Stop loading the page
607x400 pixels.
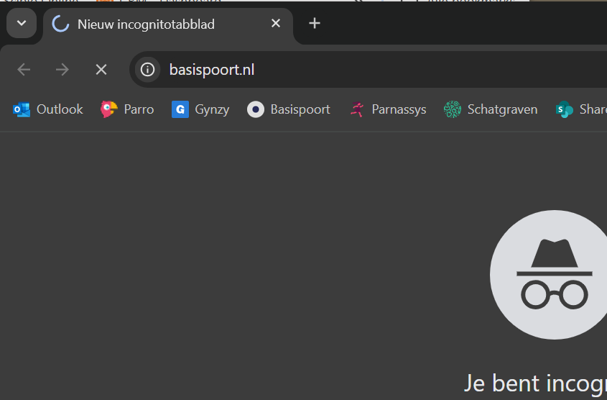101,70
